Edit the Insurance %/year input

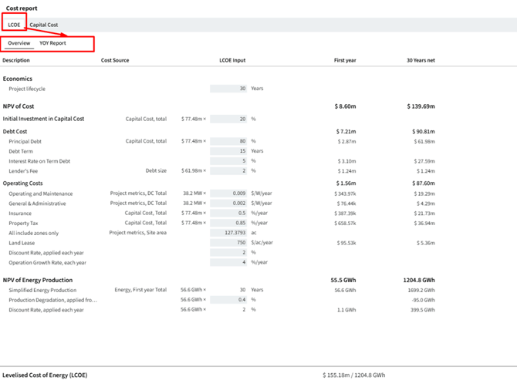(228, 213)
